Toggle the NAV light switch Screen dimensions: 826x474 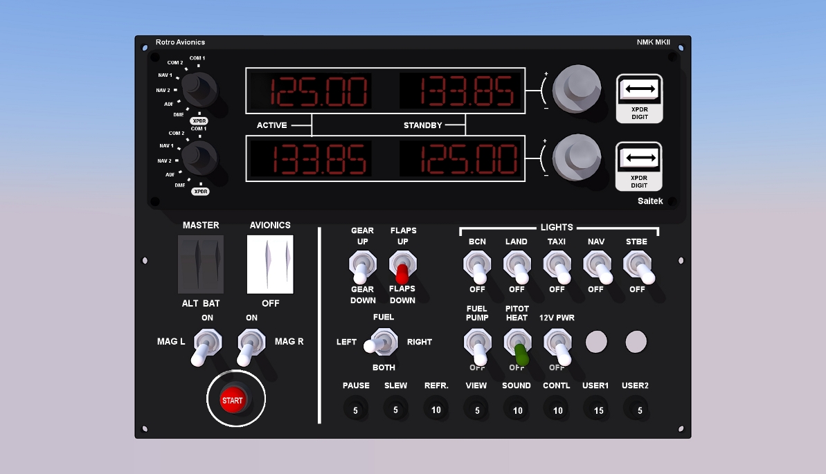[598, 266]
